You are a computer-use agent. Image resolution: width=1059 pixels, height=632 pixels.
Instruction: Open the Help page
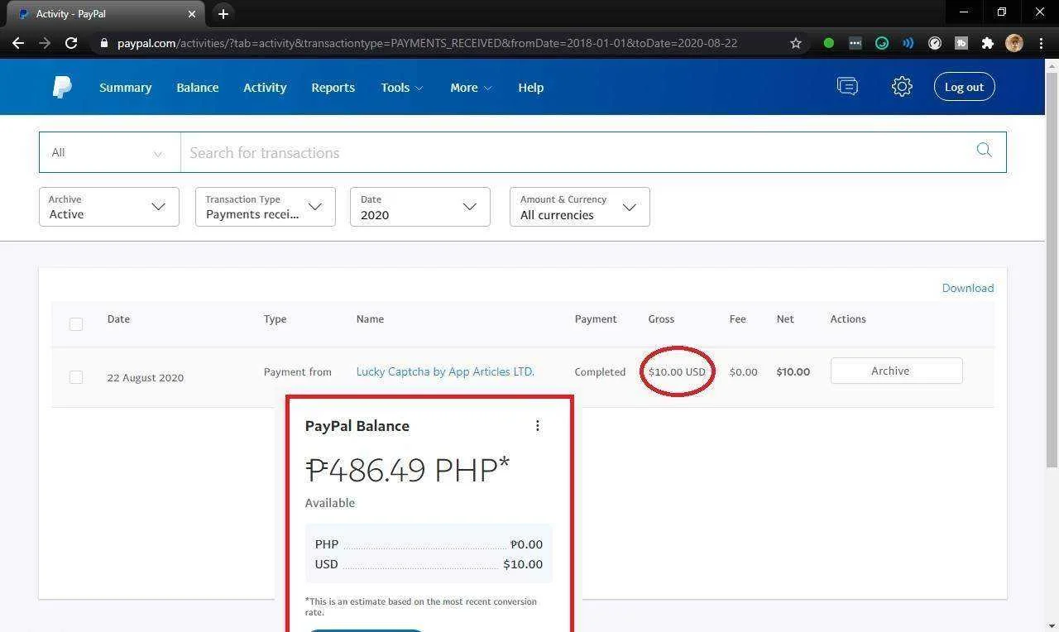click(x=531, y=88)
